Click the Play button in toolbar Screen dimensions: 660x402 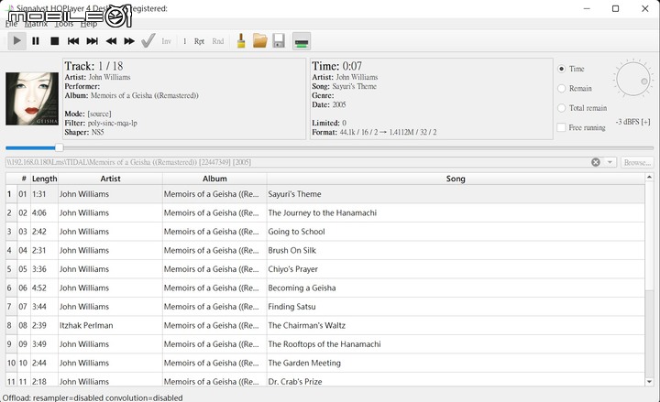(x=16, y=41)
